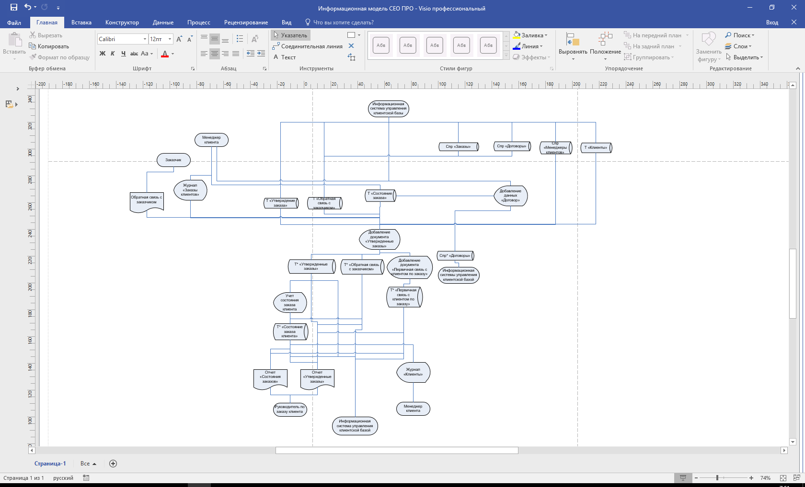Click the font color red swatch
Image resolution: width=805 pixels, height=487 pixels.
pos(165,54)
